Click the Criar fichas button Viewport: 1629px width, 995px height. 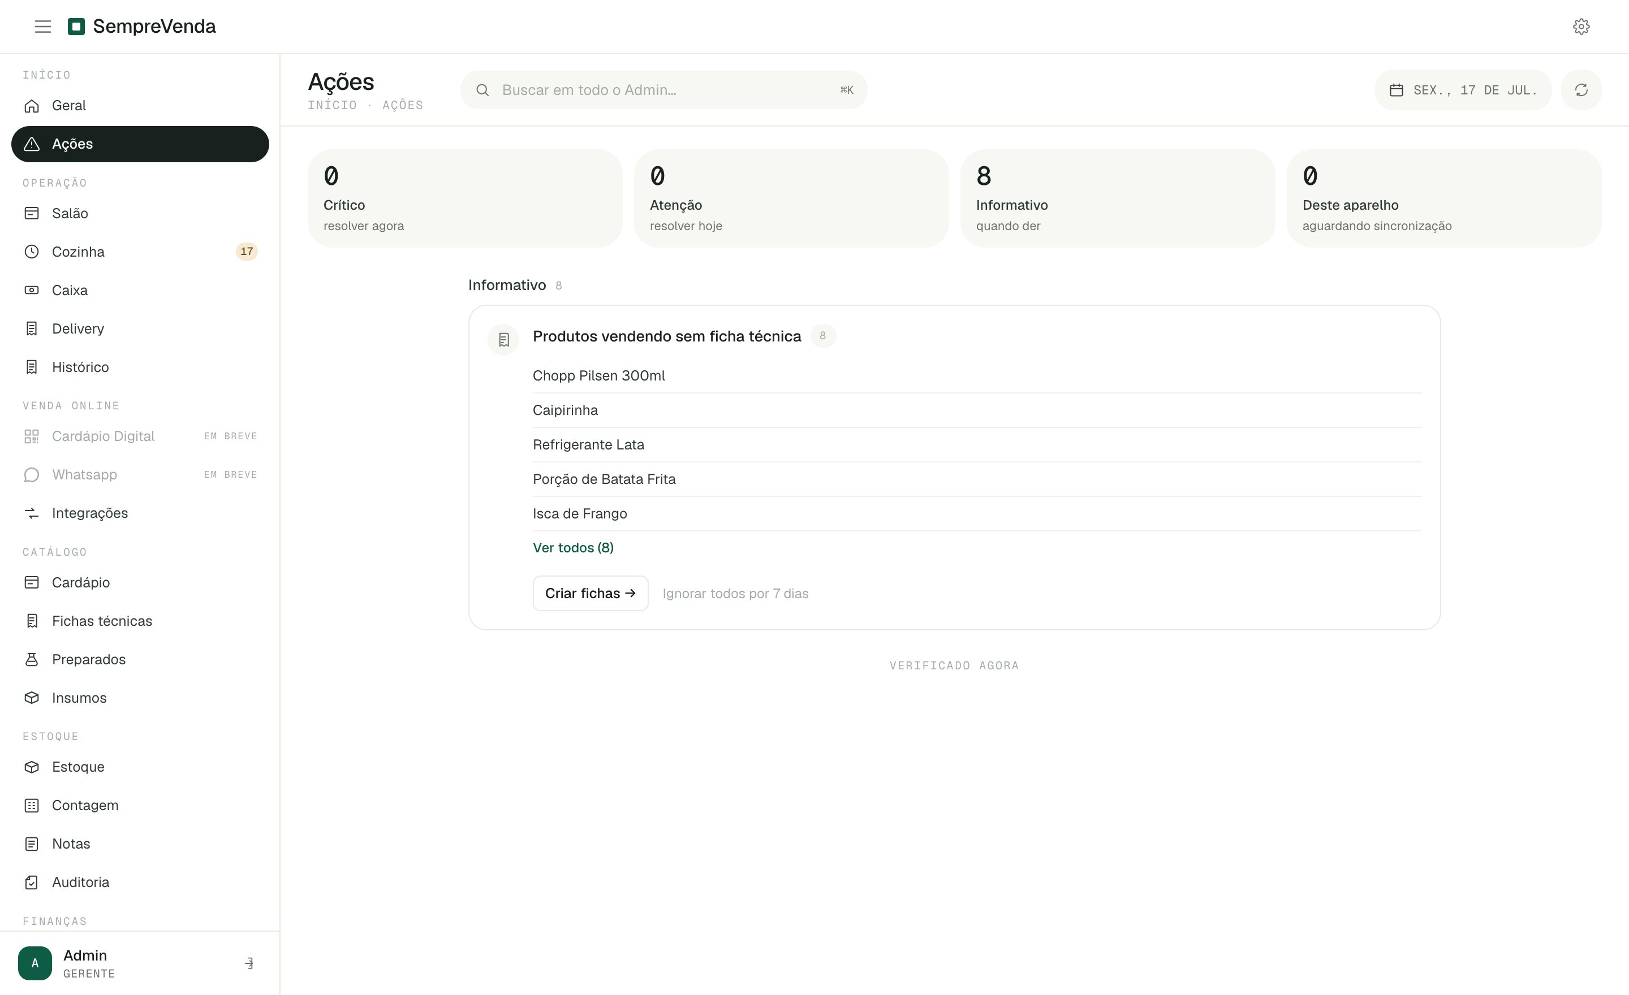pos(591,592)
